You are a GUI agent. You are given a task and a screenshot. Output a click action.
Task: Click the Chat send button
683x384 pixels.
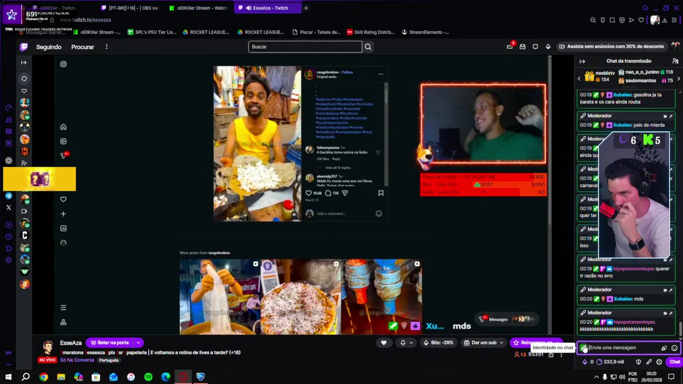(x=675, y=362)
